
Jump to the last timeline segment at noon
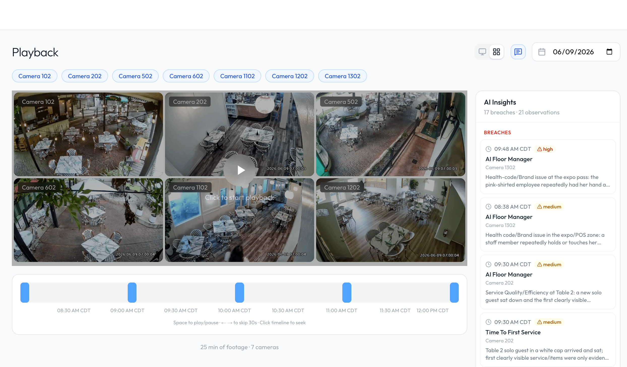(x=454, y=292)
